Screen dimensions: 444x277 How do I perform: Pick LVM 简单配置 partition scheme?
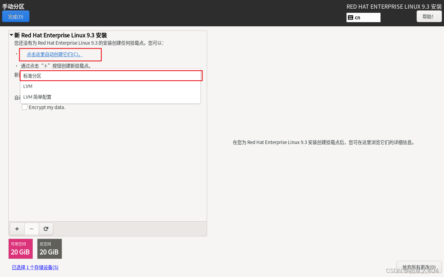pos(111,97)
